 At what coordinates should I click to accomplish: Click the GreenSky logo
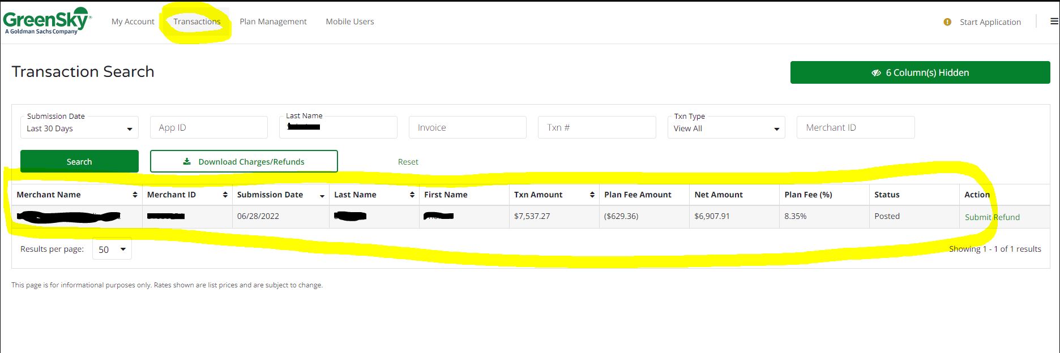tap(46, 21)
